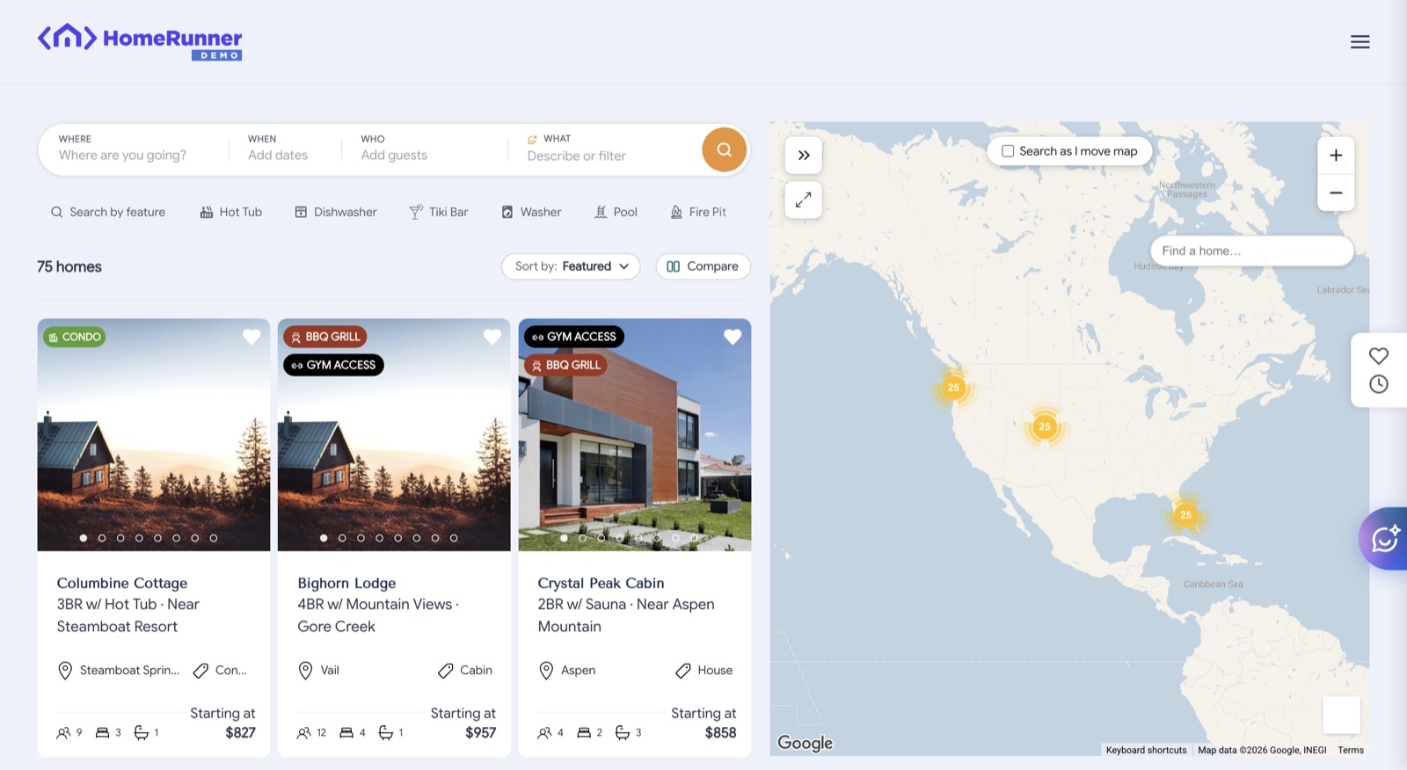Favorite the Bighorn Lodge listing
Viewport: 1407px width, 770px height.
492,337
